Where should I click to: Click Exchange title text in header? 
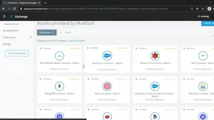[21, 16]
